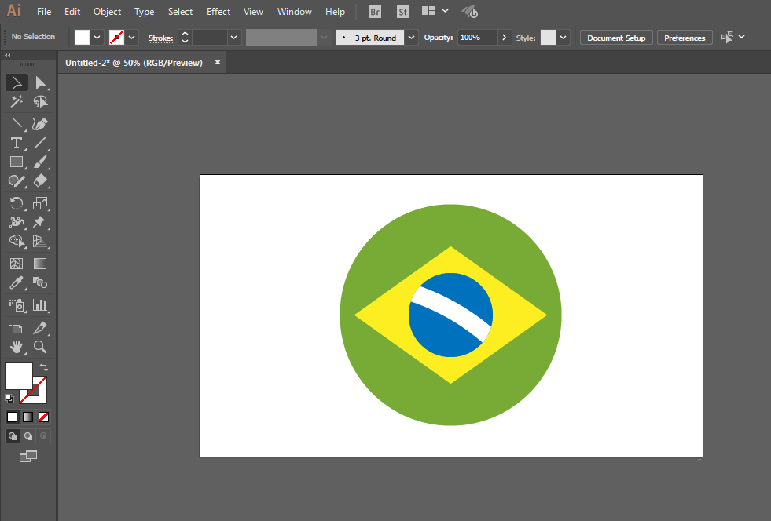Open Preferences from the control bar
Image resolution: width=771 pixels, height=521 pixels.
point(685,38)
